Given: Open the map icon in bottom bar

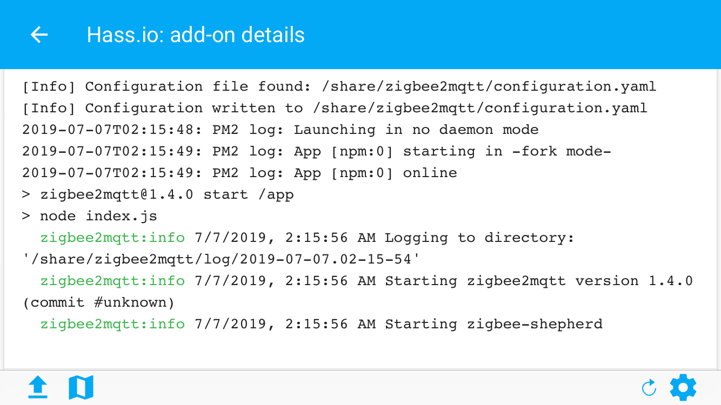Looking at the screenshot, I should [x=81, y=387].
